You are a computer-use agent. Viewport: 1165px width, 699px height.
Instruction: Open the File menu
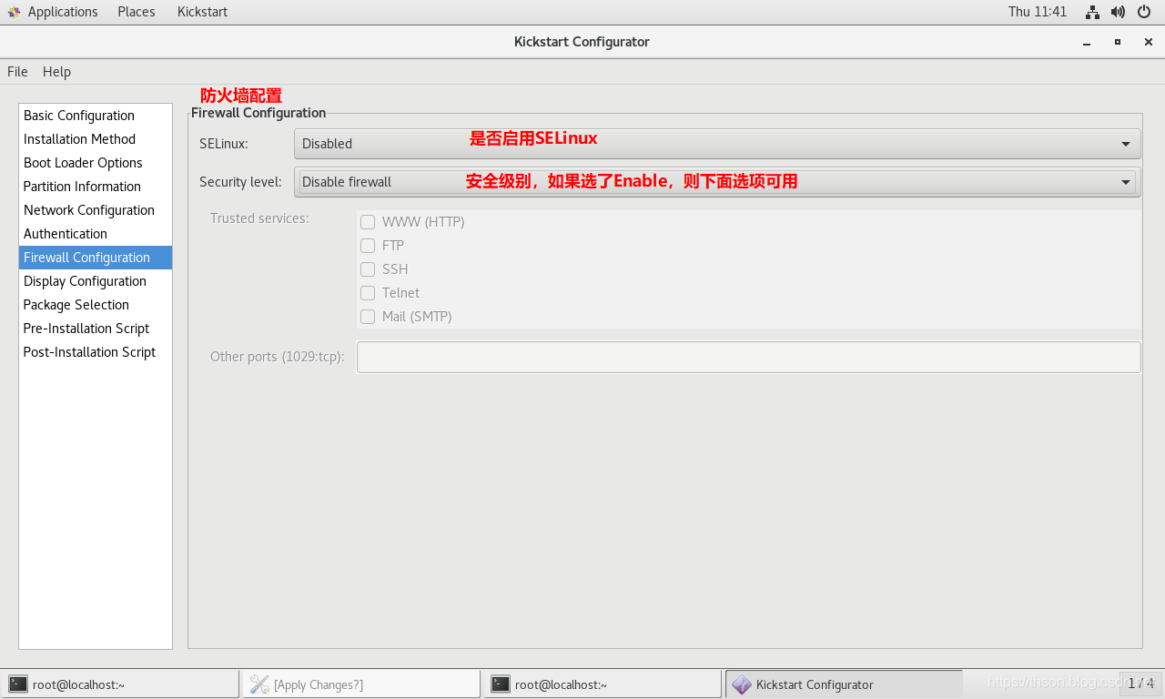pyautogui.click(x=17, y=72)
